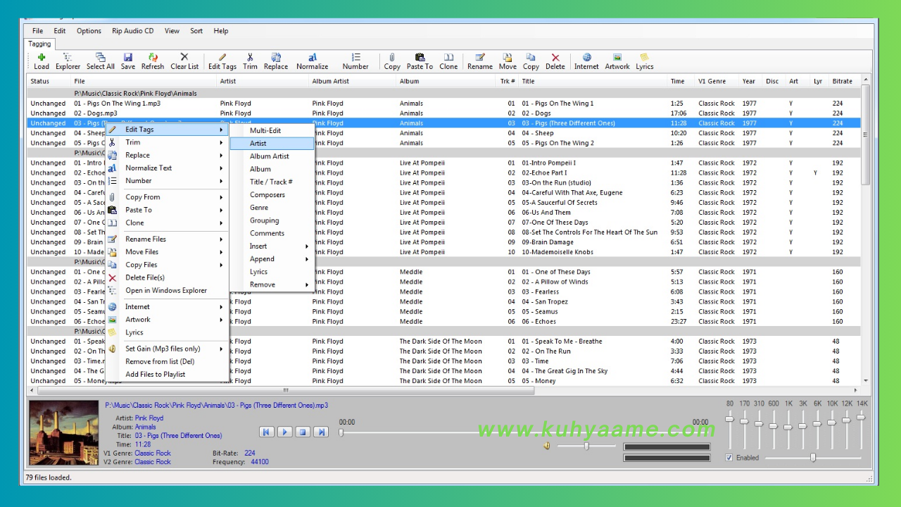Click the Trim scissors toolbar icon

click(x=250, y=58)
